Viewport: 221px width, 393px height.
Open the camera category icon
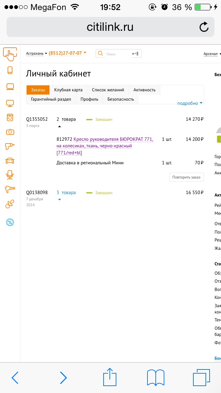[10, 132]
